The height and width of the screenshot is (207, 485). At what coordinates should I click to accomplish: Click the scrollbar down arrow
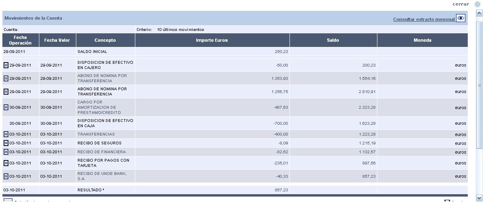[479, 198]
